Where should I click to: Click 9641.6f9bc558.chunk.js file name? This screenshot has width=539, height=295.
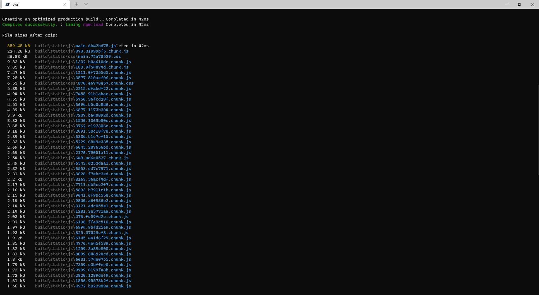click(103, 195)
